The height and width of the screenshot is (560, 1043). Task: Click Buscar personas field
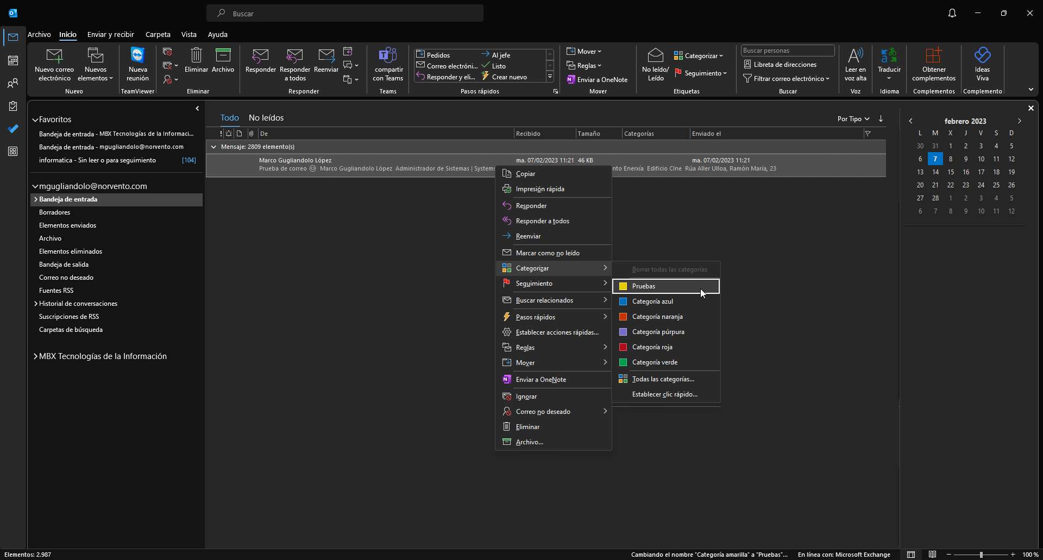787,51
